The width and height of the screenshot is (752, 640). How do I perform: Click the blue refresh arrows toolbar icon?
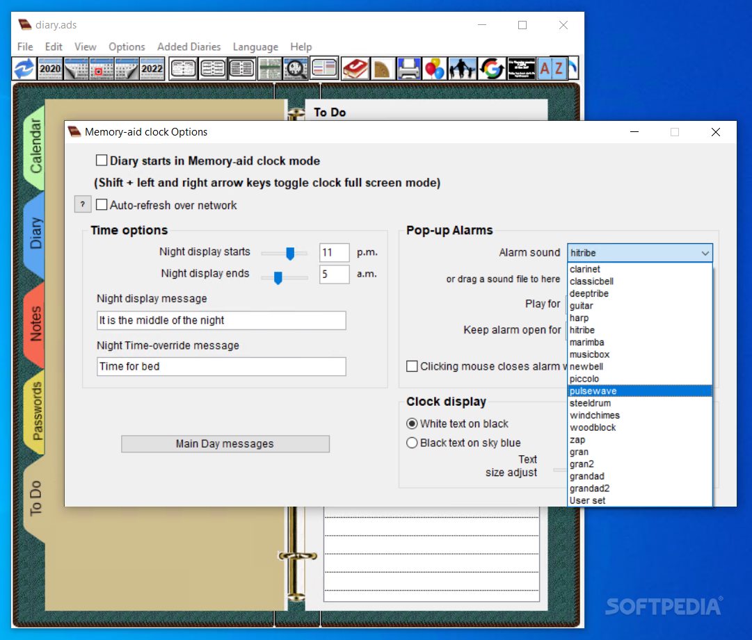click(24, 69)
